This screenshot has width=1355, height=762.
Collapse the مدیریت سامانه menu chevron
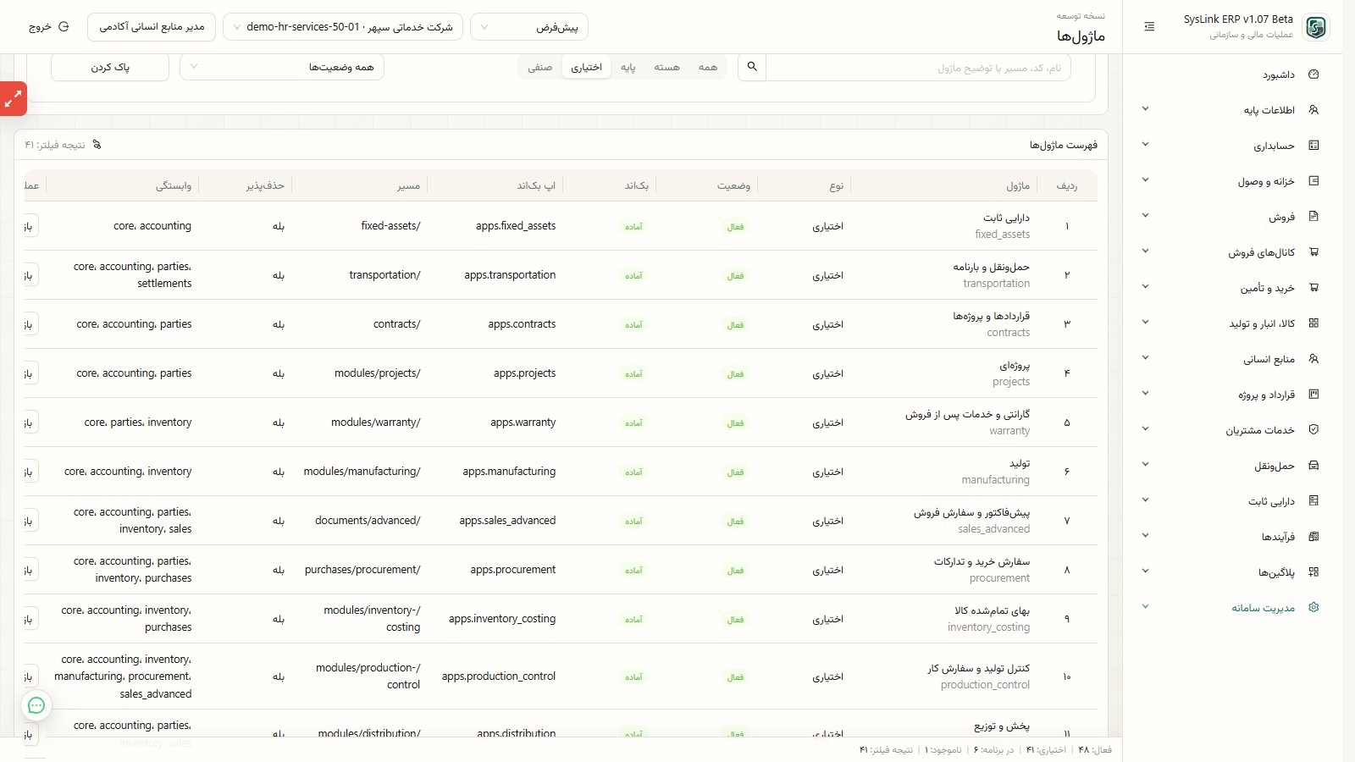click(x=1145, y=607)
